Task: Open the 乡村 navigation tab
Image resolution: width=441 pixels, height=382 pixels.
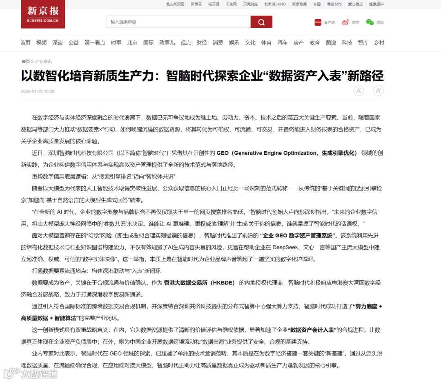Action: [x=379, y=43]
